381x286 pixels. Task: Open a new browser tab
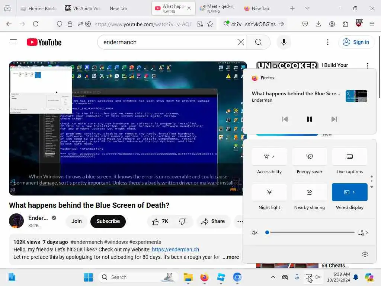(x=292, y=9)
